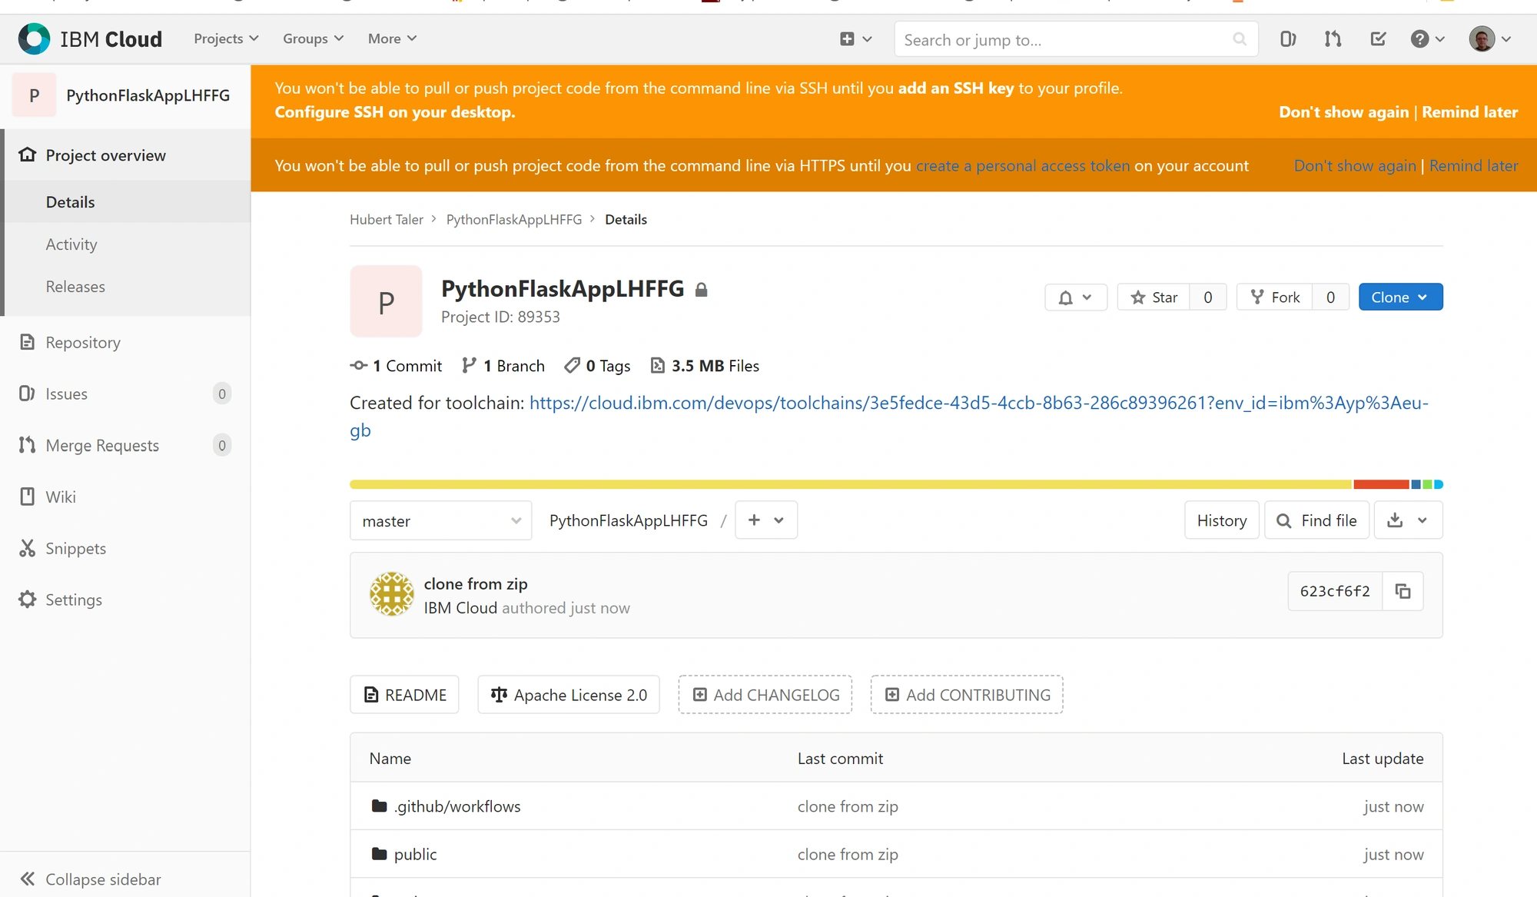Screen dimensions: 1537x897
Task: Click Don't show again on SSH banner
Action: tap(1344, 112)
